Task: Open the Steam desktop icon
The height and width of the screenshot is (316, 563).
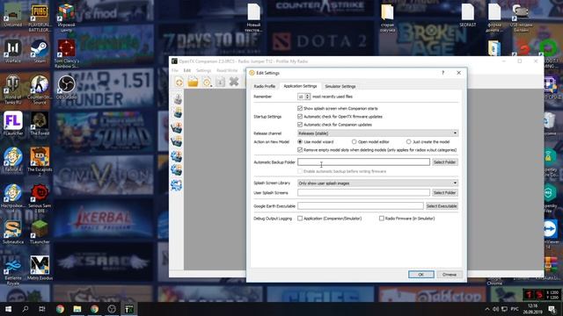Action: pyautogui.click(x=40, y=51)
